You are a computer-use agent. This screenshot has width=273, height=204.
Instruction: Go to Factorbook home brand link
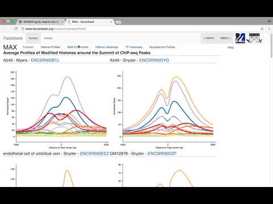(x=13, y=38)
